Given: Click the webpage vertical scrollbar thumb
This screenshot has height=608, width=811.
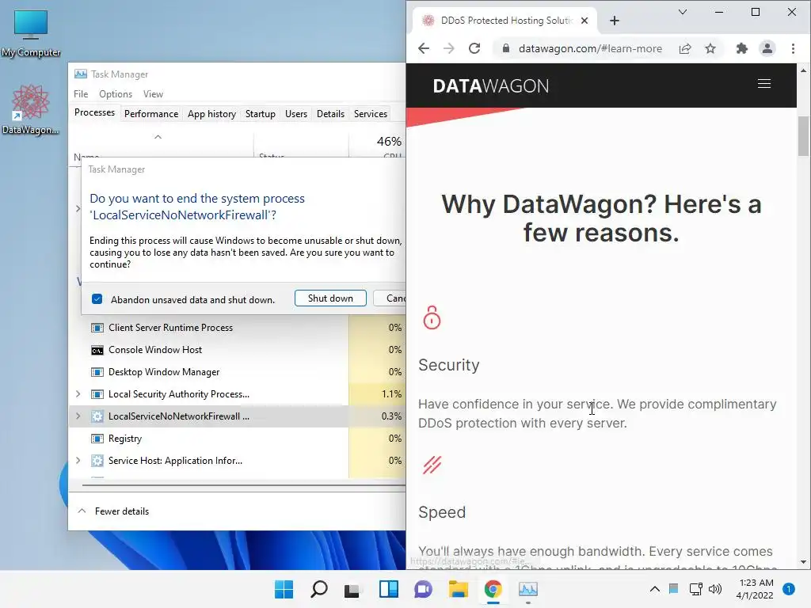Looking at the screenshot, I should point(803,136).
